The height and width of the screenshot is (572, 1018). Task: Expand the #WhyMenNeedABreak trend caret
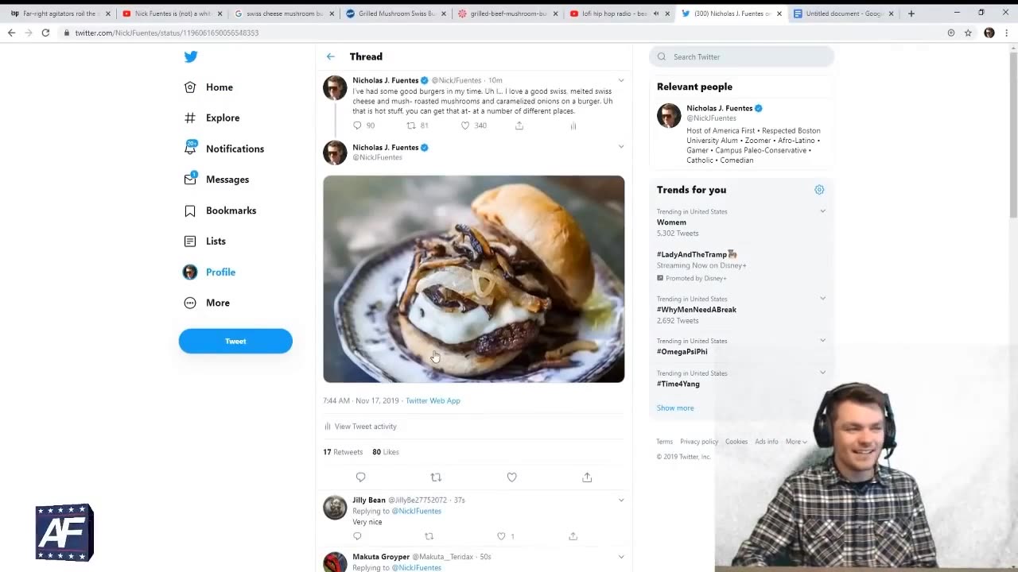click(822, 299)
